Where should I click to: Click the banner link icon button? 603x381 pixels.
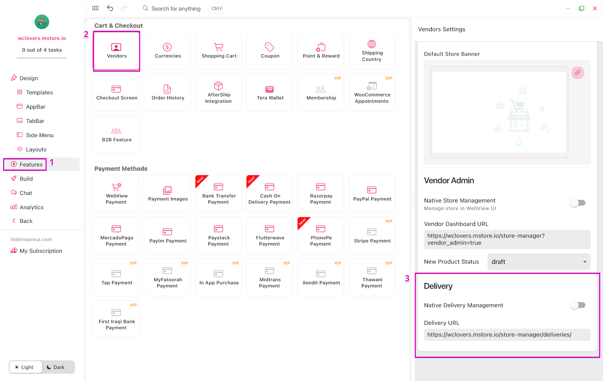578,73
